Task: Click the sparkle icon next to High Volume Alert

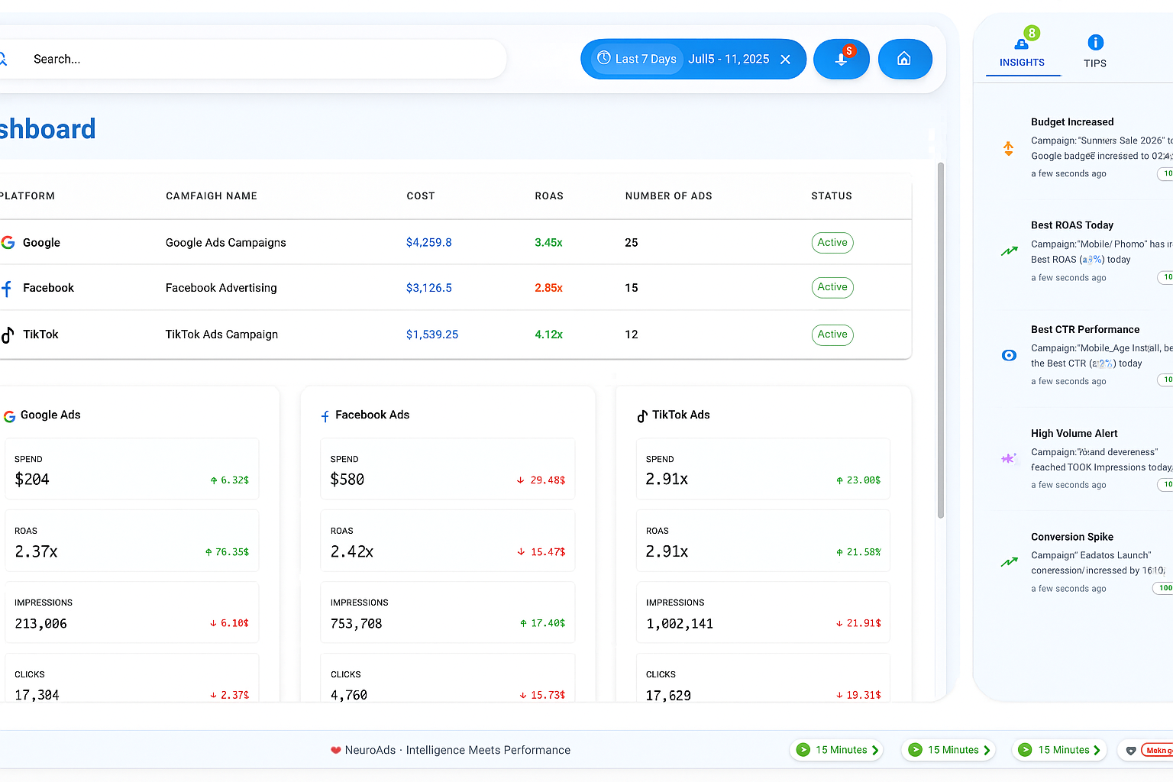Action: [x=1009, y=458]
